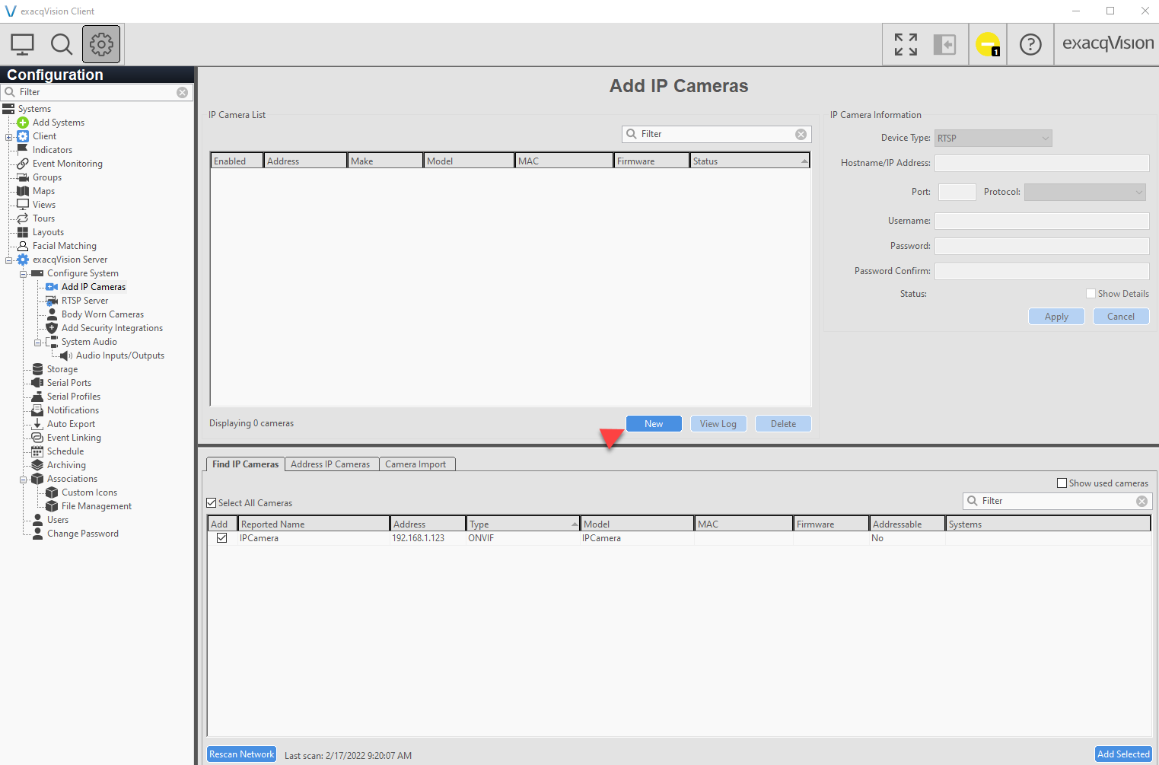Open the Live view monitor icon

[x=22, y=44]
